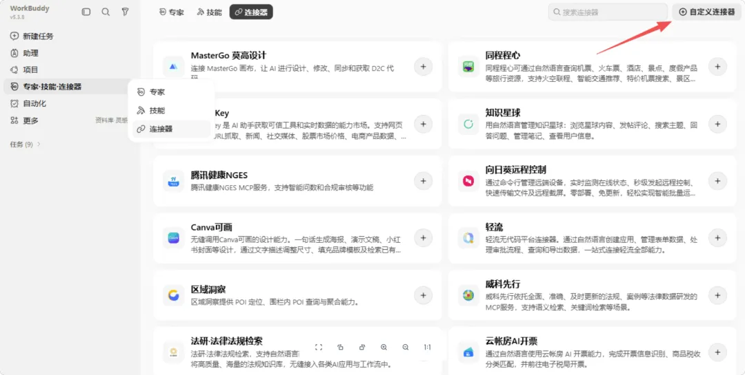Image resolution: width=745 pixels, height=375 pixels.
Task: Open the 轻流 card title
Action: pos(494,227)
